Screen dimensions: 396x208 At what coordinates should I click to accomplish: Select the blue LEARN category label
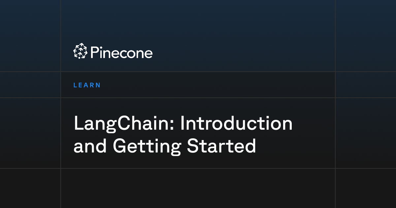87,85
